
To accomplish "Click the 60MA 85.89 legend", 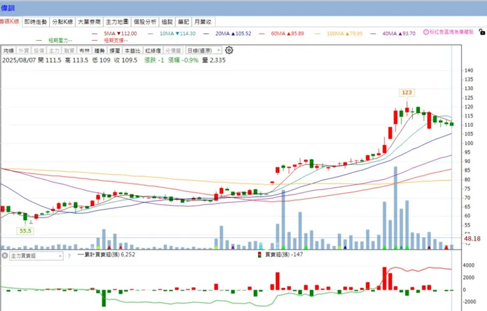I will (282, 34).
